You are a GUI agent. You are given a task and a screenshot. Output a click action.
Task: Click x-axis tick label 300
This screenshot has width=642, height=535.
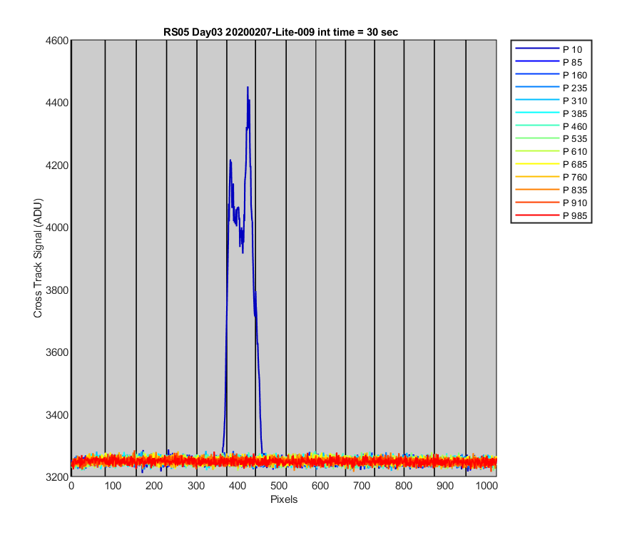[x=196, y=486]
